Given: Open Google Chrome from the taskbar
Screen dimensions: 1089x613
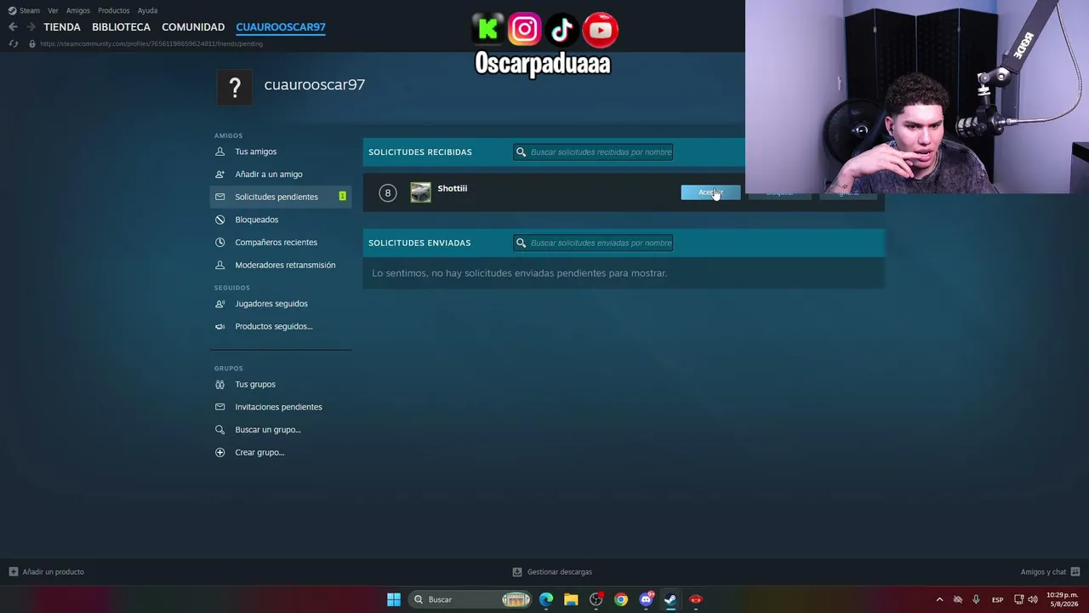Looking at the screenshot, I should (x=621, y=599).
